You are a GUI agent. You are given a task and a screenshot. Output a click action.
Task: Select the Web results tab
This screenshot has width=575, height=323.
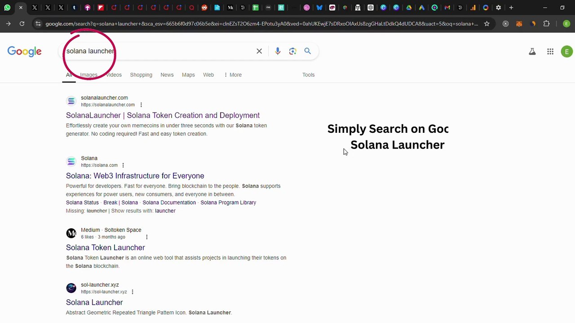click(x=208, y=75)
